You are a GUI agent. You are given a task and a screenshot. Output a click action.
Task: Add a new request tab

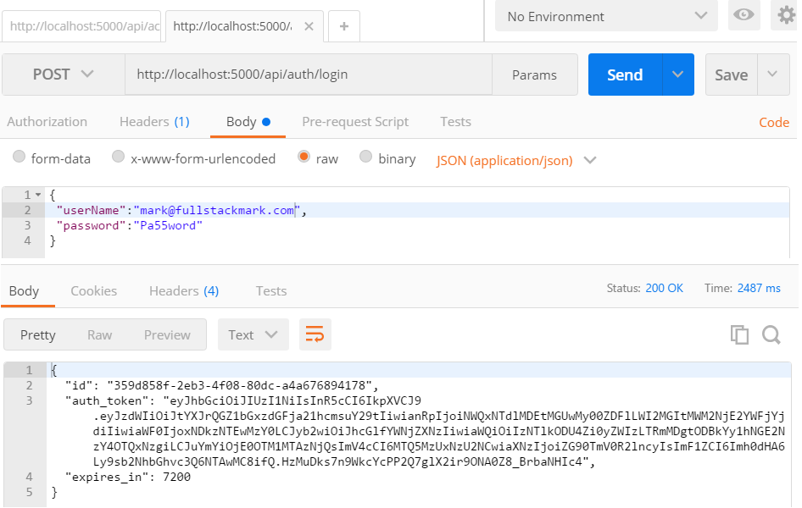(x=343, y=26)
